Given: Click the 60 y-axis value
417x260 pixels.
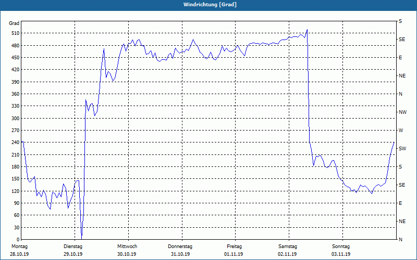Looking at the screenshot, I should [x=17, y=215].
